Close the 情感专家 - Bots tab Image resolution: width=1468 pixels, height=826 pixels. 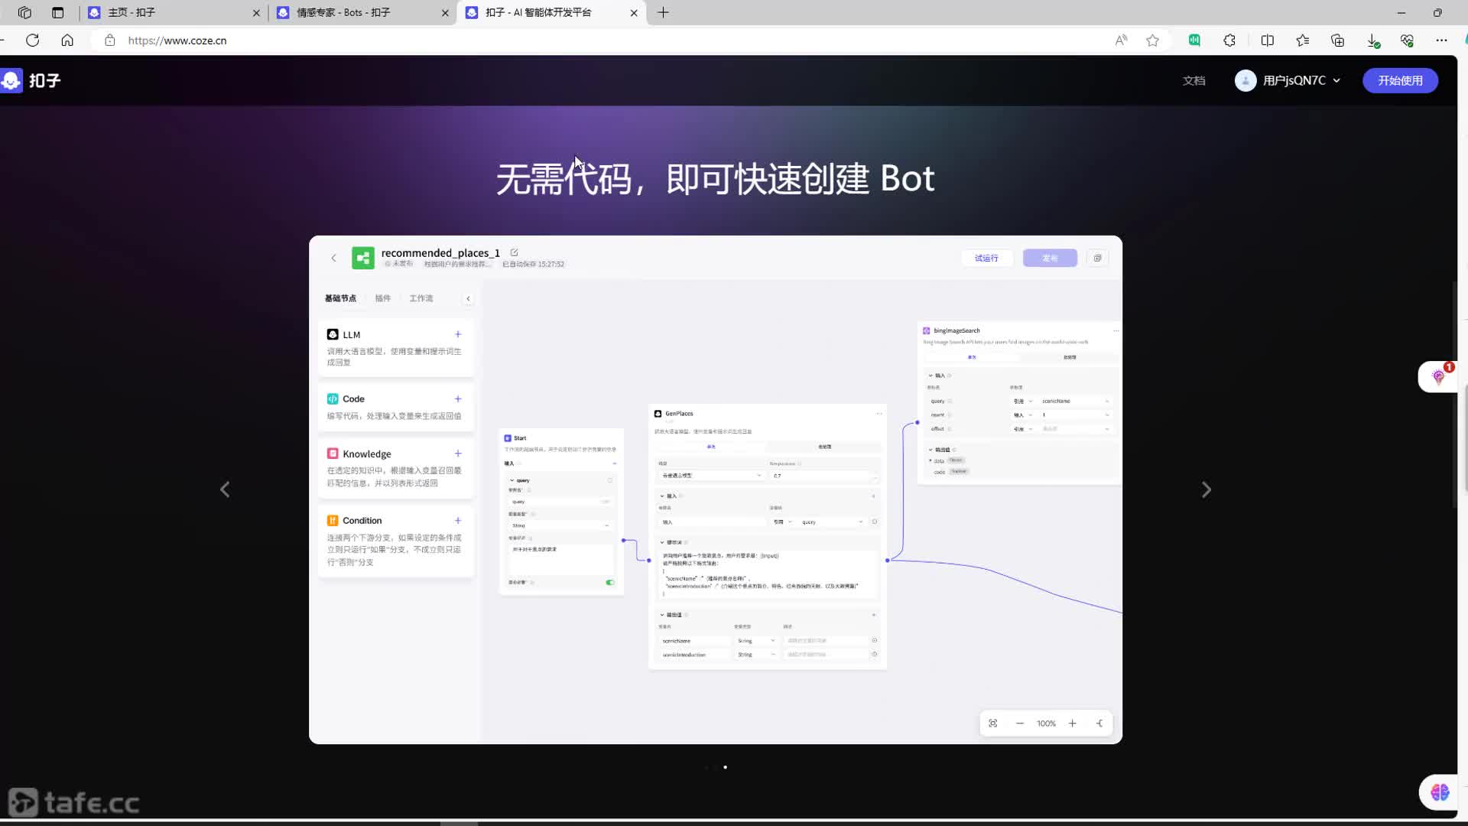point(445,13)
